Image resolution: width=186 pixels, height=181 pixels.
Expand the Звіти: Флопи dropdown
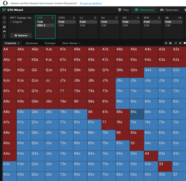tap(71, 43)
